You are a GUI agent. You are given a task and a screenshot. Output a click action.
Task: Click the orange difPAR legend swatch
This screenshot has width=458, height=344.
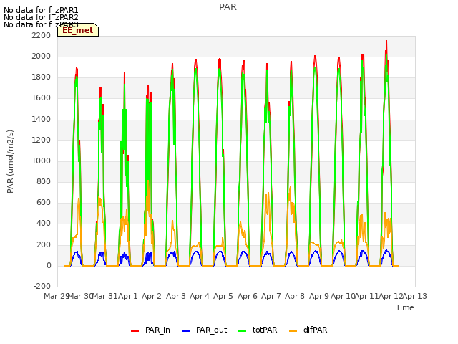(x=293, y=331)
